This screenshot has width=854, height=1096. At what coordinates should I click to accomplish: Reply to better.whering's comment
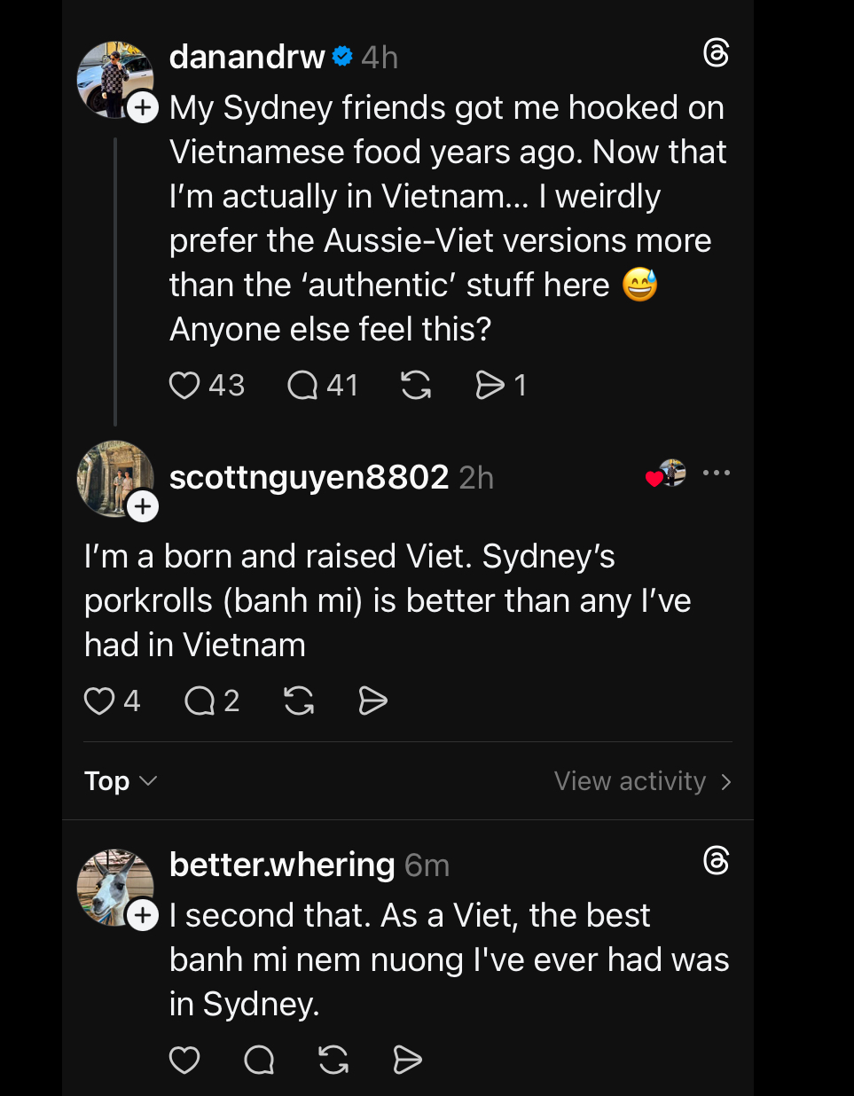click(259, 1060)
